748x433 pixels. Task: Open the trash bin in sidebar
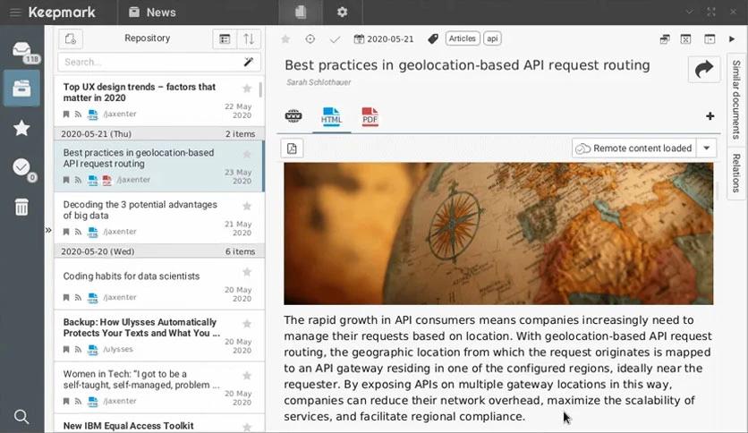click(21, 207)
